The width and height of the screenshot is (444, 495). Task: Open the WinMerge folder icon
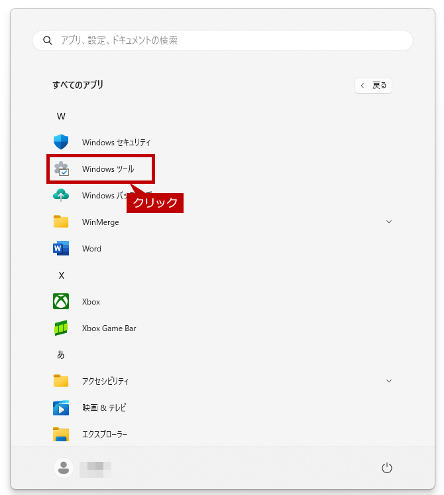[x=61, y=222]
